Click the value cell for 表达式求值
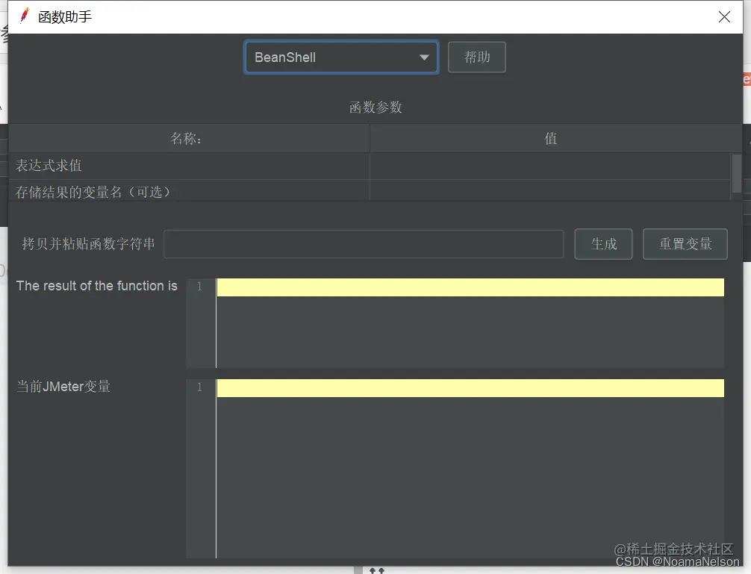 [x=550, y=166]
